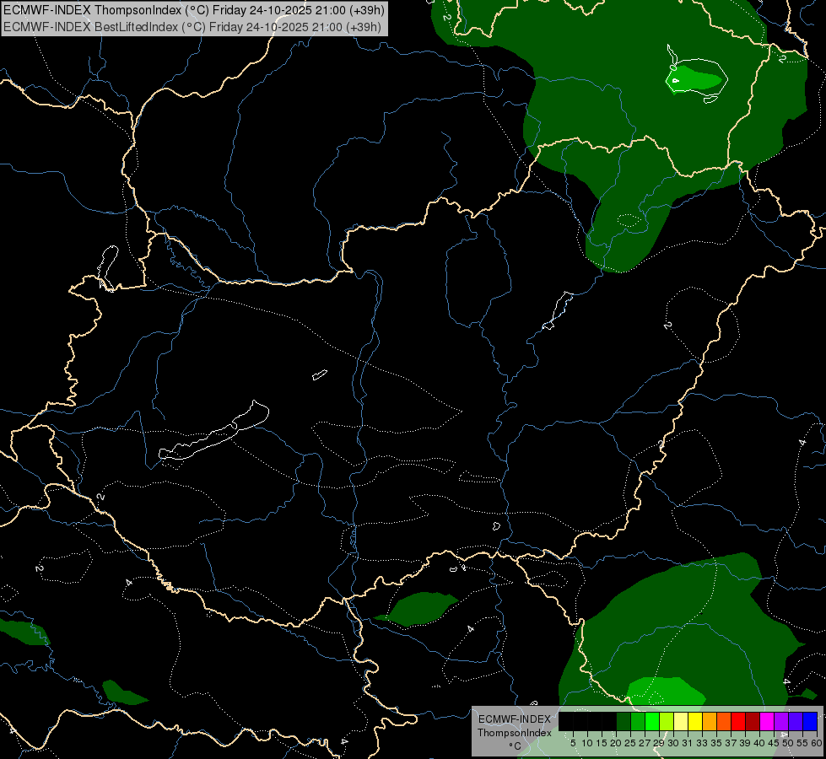The width and height of the screenshot is (826, 759).
Task: Click the bright green 27–29 legend swatch
Action: (652, 721)
